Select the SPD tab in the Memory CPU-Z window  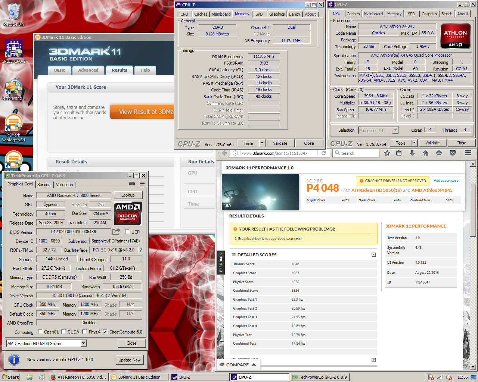pyautogui.click(x=259, y=14)
